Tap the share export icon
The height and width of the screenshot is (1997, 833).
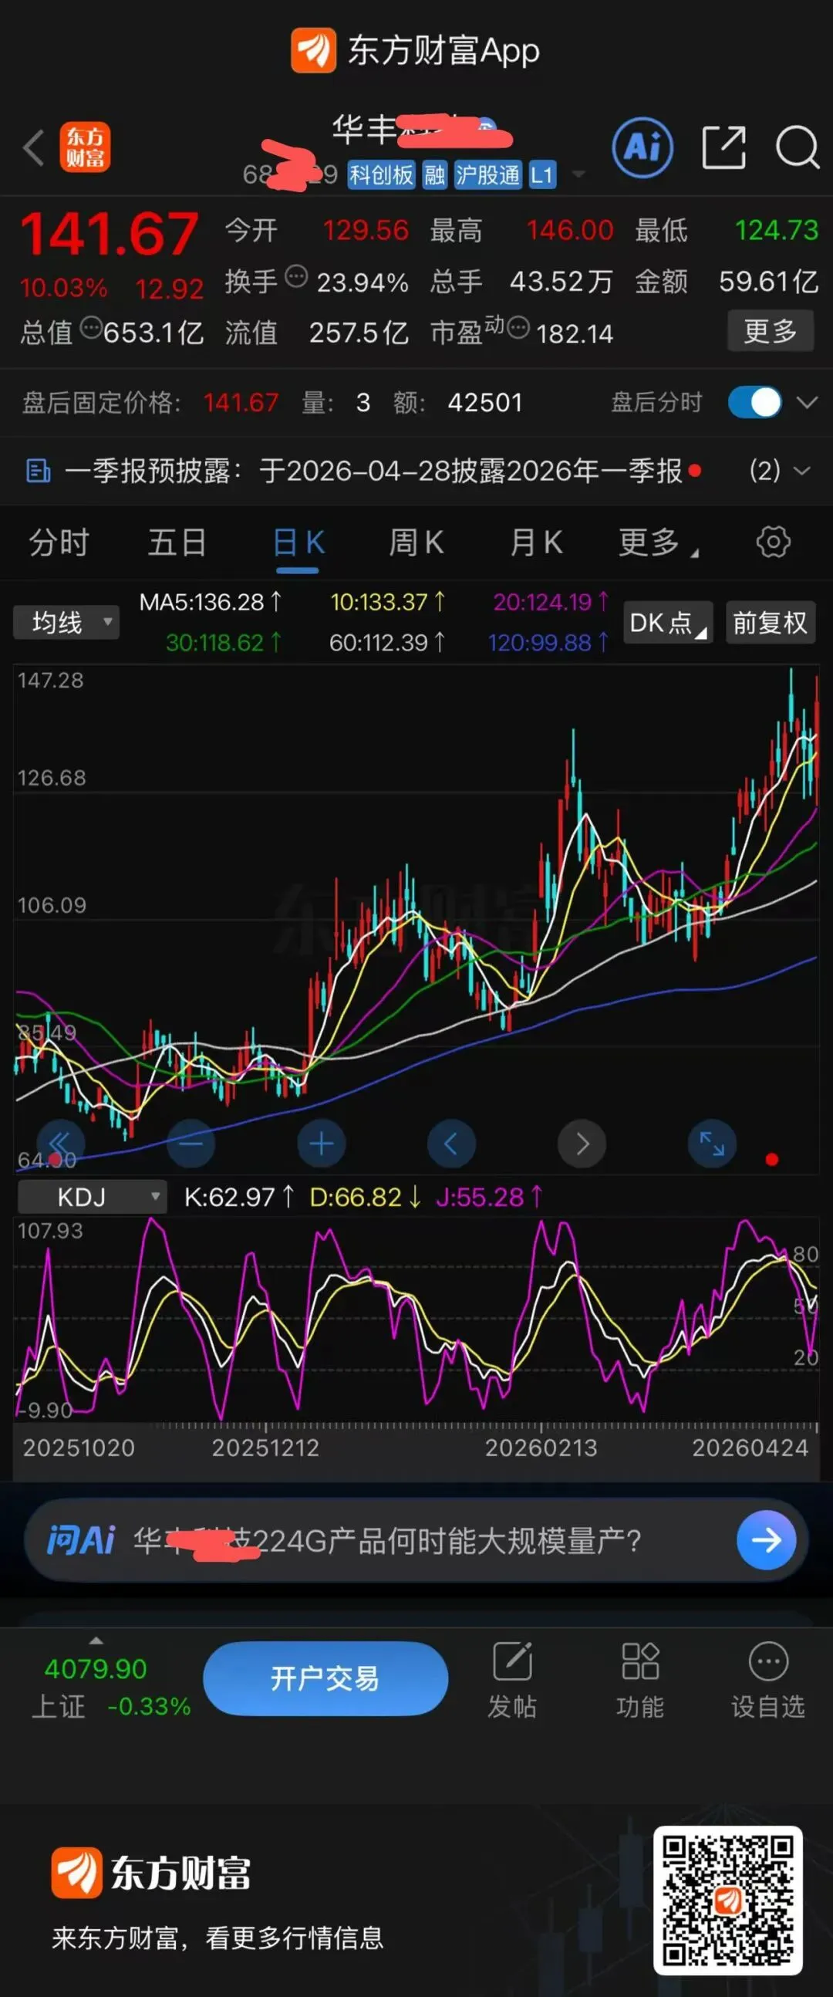(x=723, y=147)
